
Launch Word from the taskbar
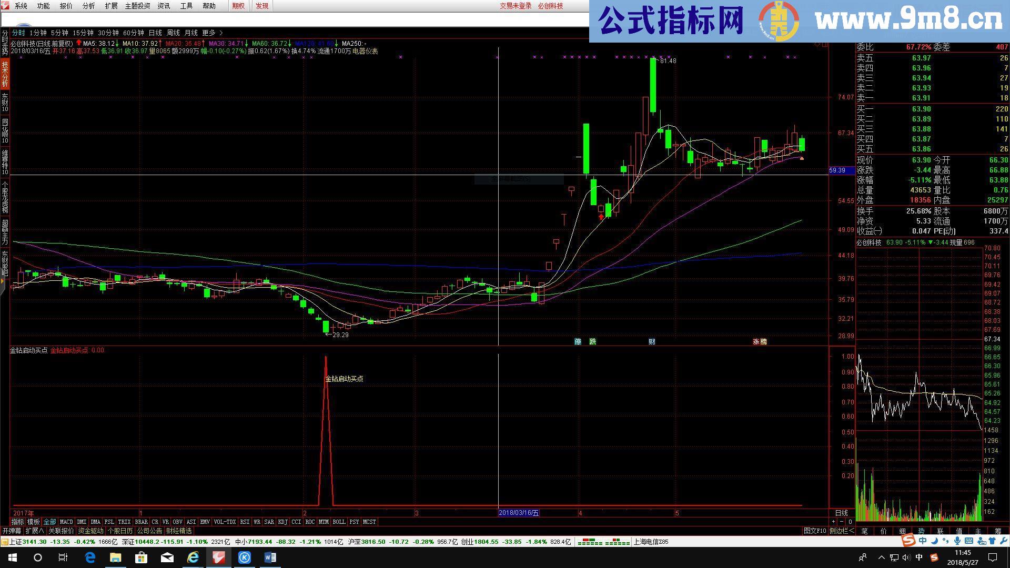[270, 558]
